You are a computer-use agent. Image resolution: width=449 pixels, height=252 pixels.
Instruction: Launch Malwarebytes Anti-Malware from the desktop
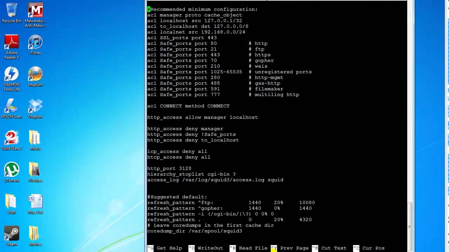[x=35, y=15]
